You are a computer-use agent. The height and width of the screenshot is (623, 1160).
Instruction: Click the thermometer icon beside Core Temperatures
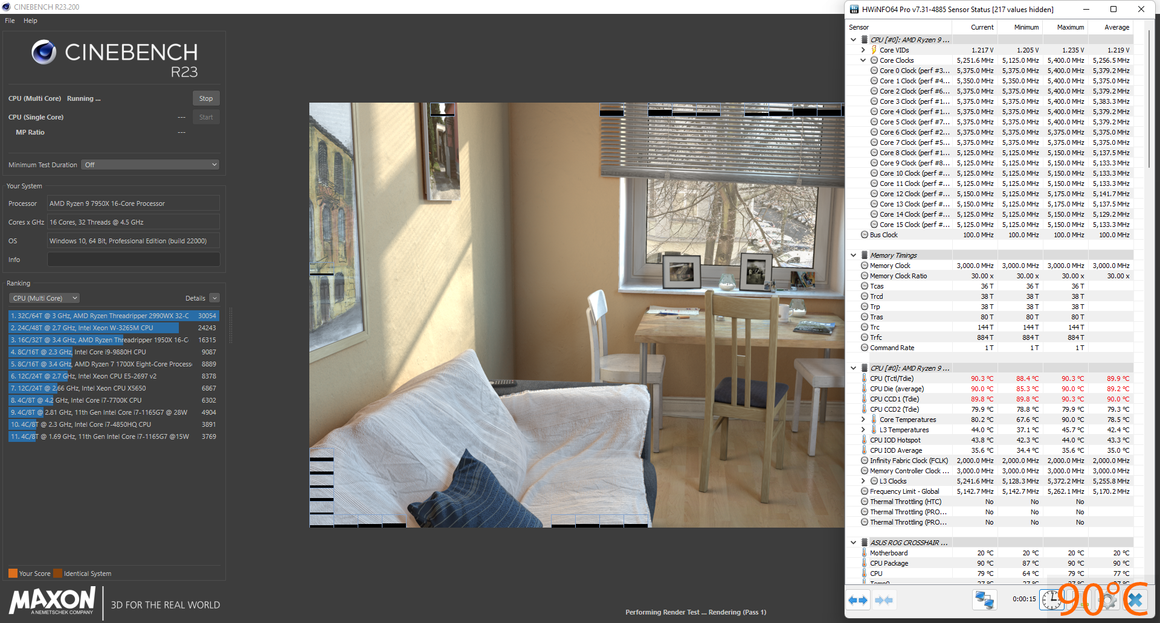[874, 420]
